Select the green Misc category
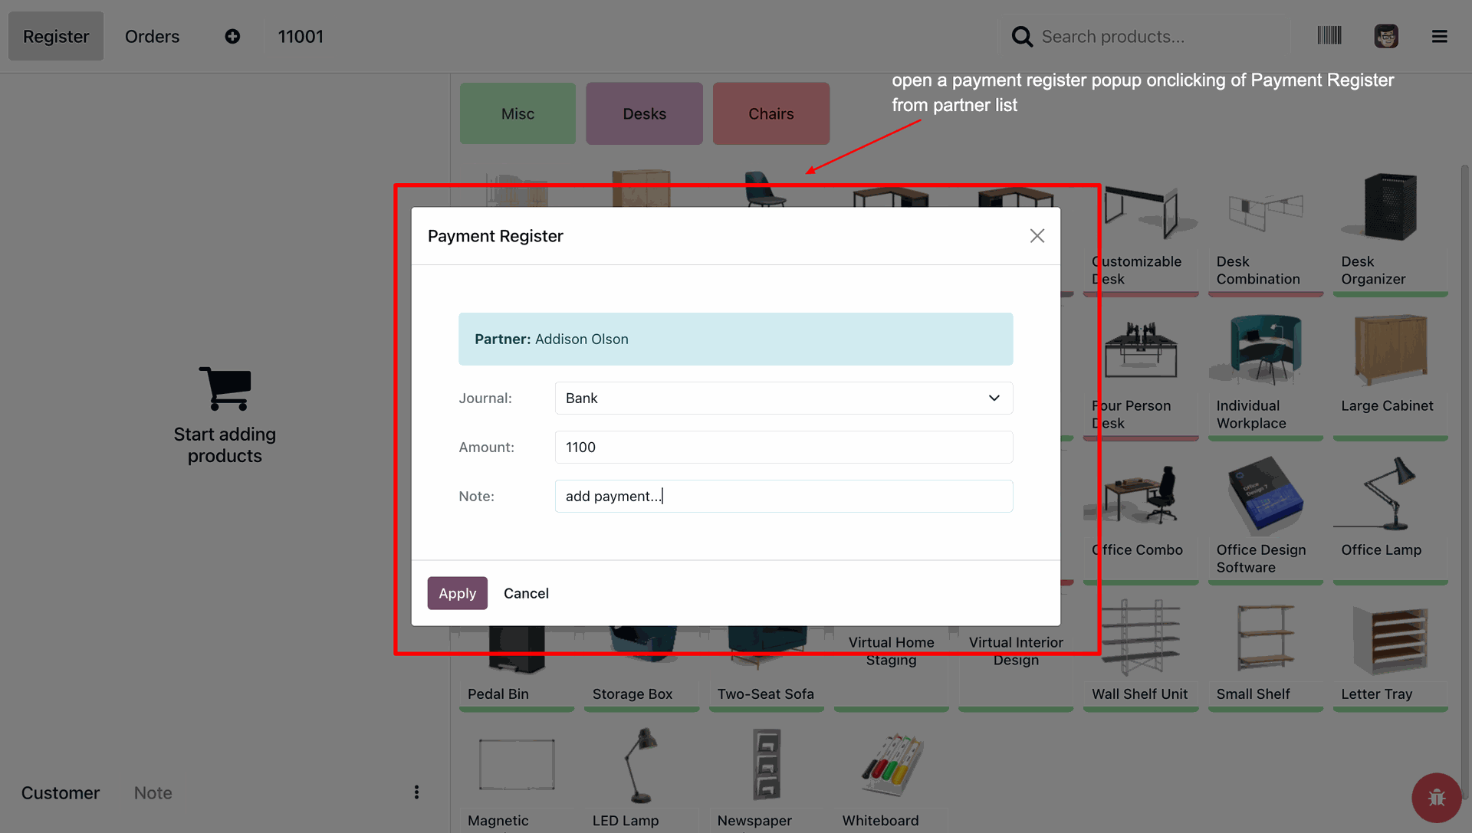 click(517, 113)
